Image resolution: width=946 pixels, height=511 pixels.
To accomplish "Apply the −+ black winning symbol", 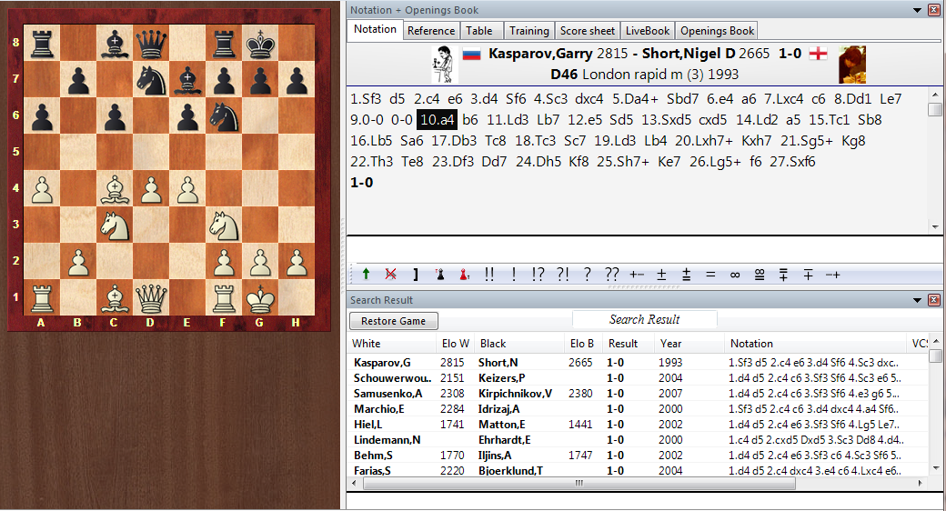I will 832,275.
